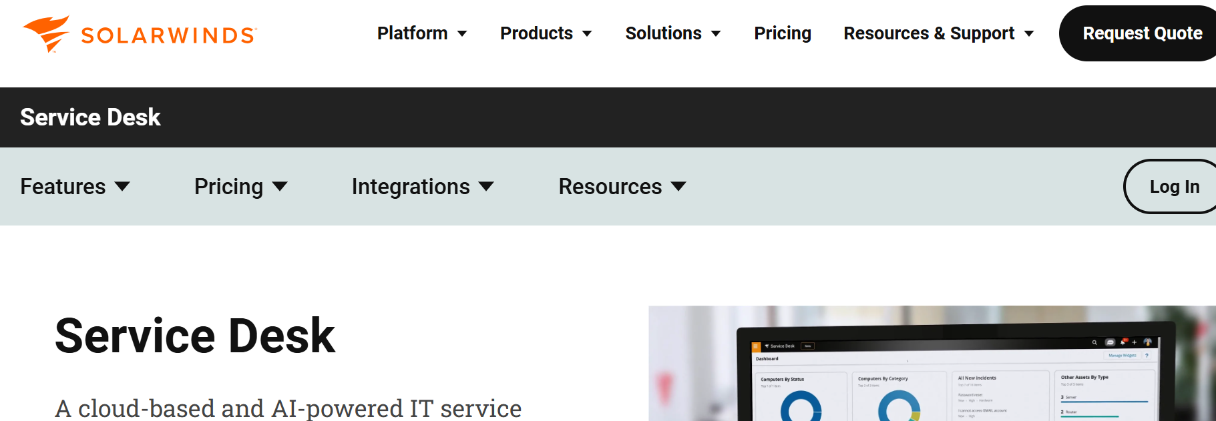Expand the Resources dropdown triangle in subnav
This screenshot has width=1216, height=421.
pos(678,186)
